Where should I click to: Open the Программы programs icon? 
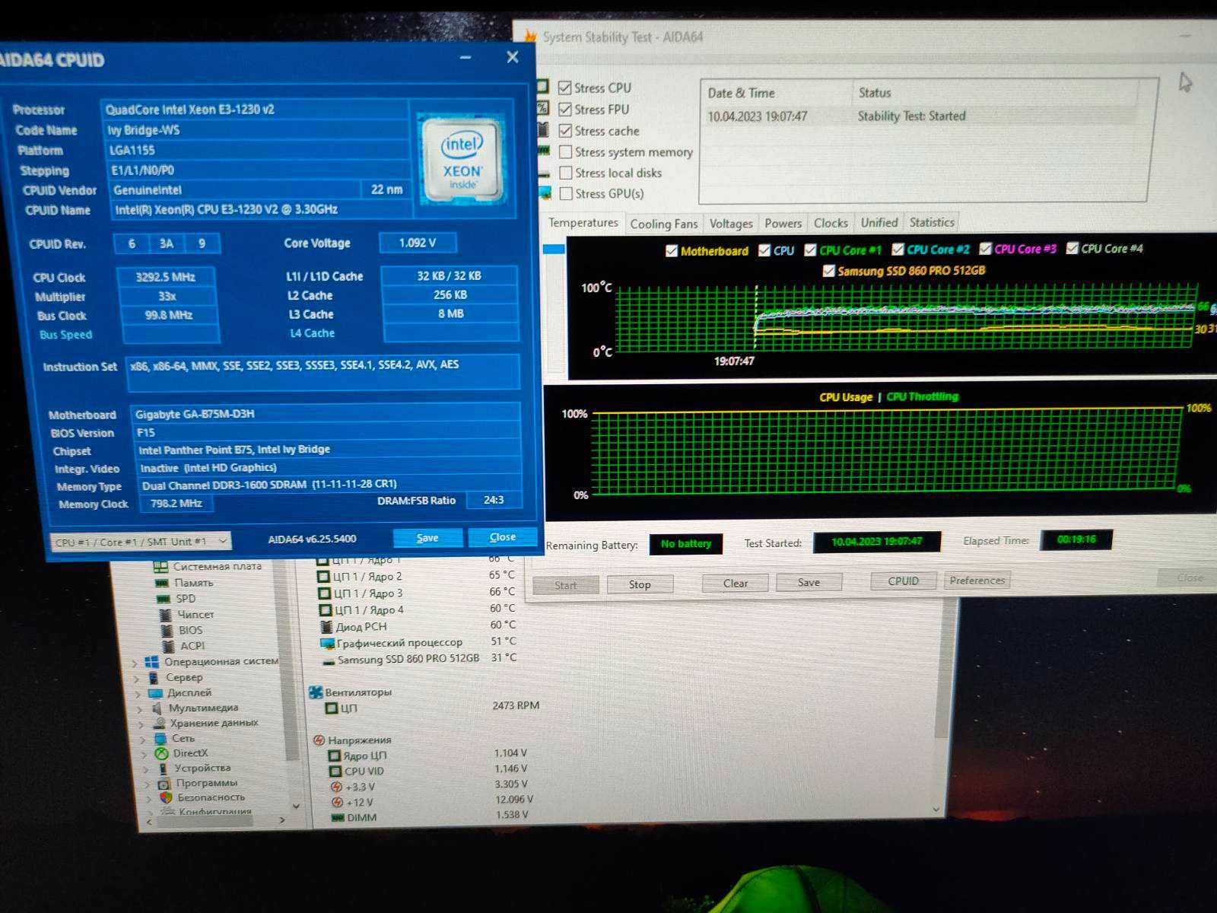[164, 783]
